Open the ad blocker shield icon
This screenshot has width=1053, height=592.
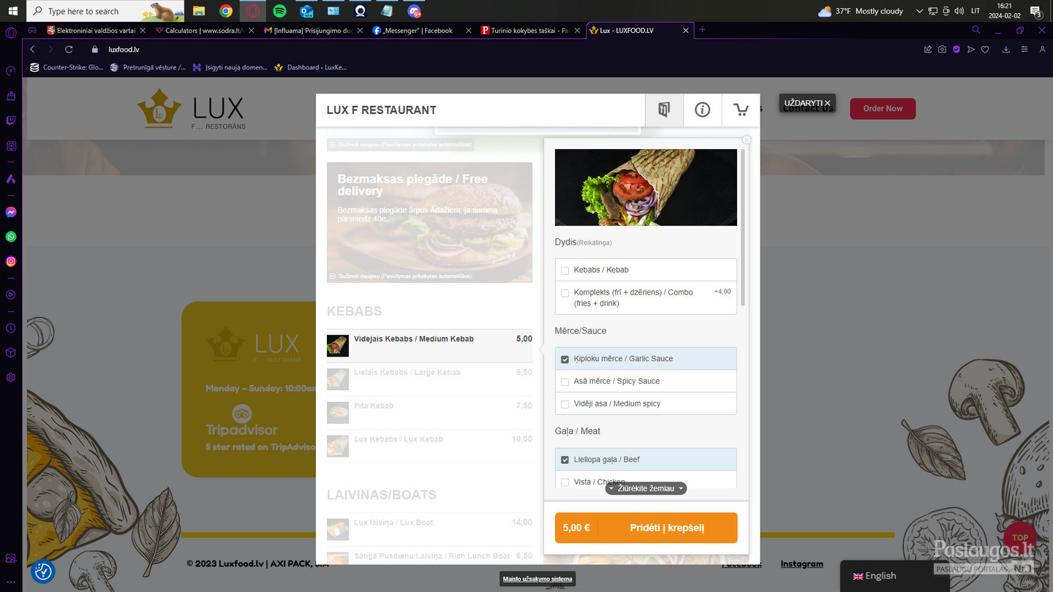pos(956,49)
